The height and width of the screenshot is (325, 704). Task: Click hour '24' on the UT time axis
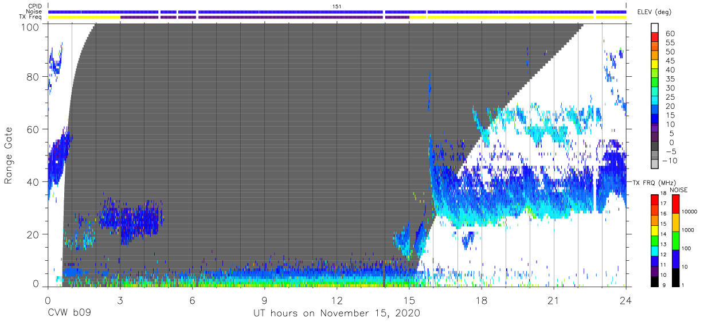point(626,300)
